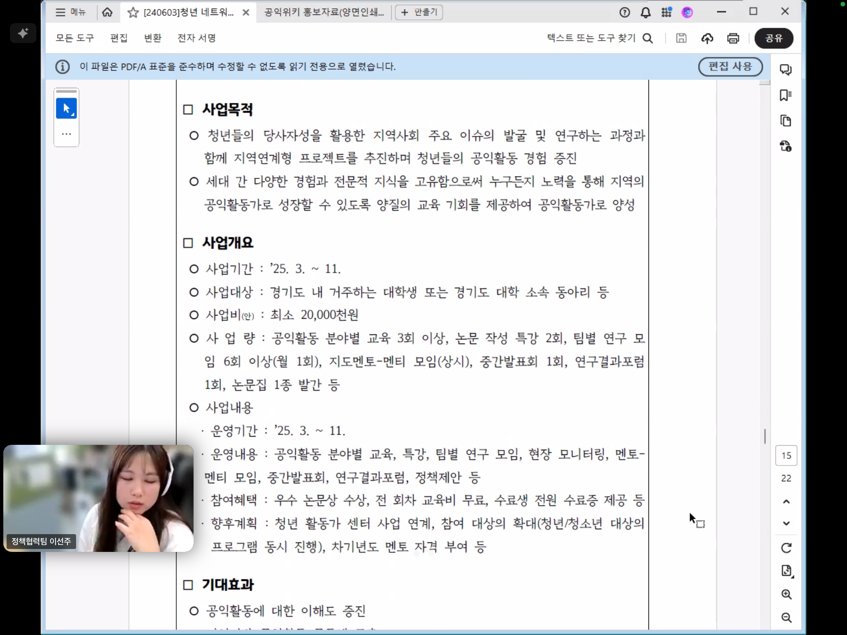847x635 pixels.
Task: Switch to the 공익위키 홍보자료 tab
Action: (324, 12)
